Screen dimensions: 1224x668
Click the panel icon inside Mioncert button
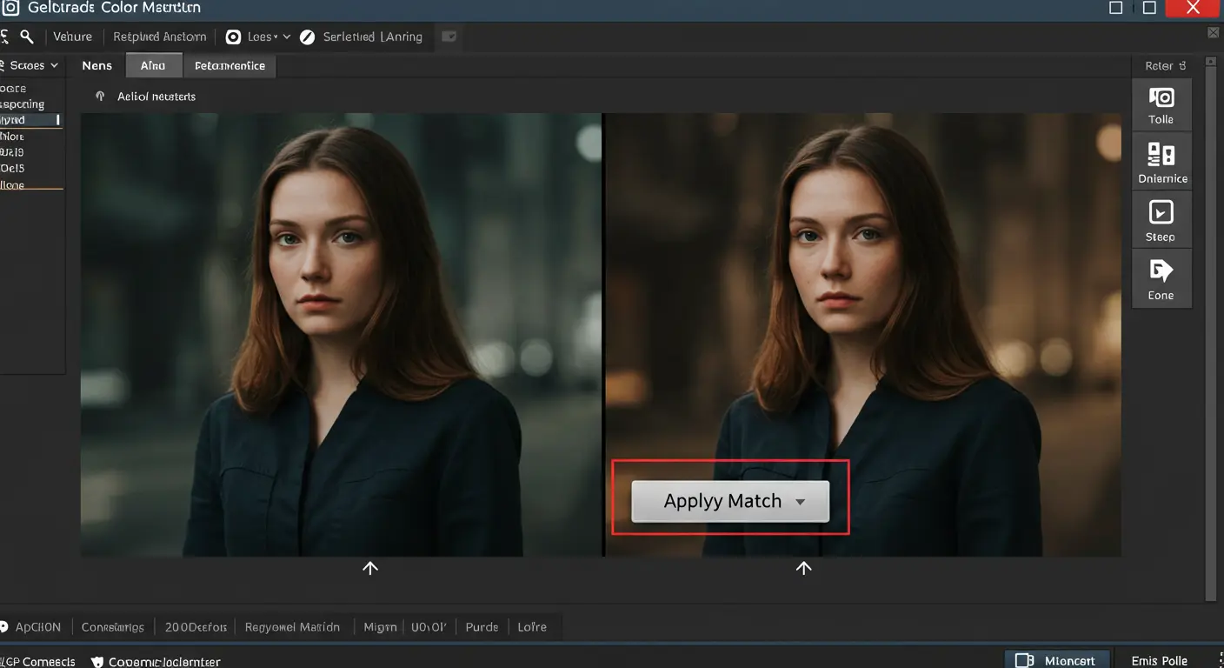click(1024, 661)
